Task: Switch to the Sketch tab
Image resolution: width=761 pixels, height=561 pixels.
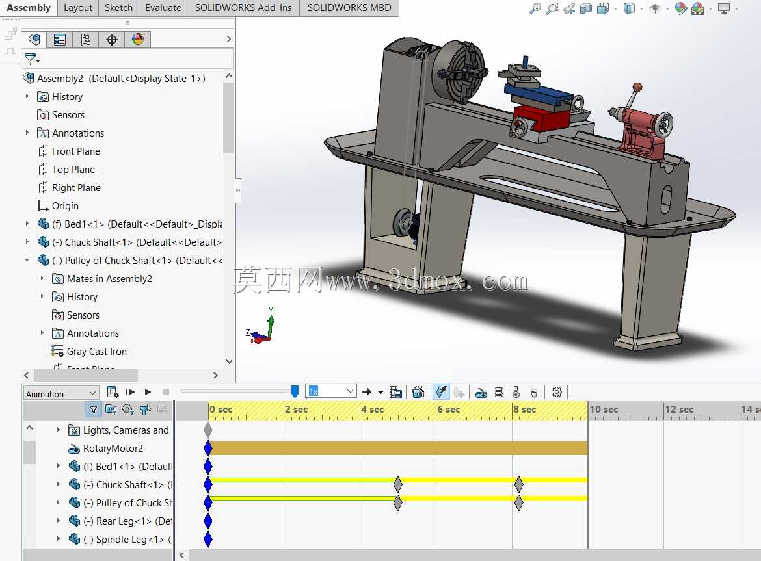Action: click(x=118, y=8)
